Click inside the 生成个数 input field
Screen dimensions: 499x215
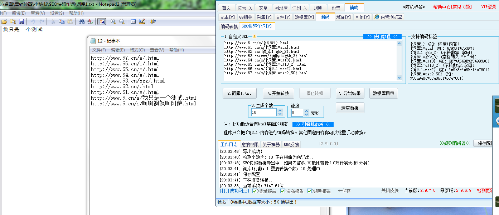coord(263,112)
